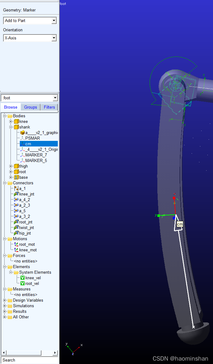
Task: Switch to the Groups tab
Action: [x=30, y=107]
